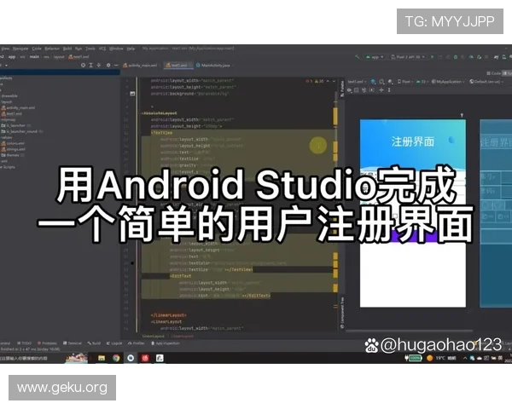Select themes folder in project tree
This screenshot has width=512, height=409.
[x=13, y=155]
